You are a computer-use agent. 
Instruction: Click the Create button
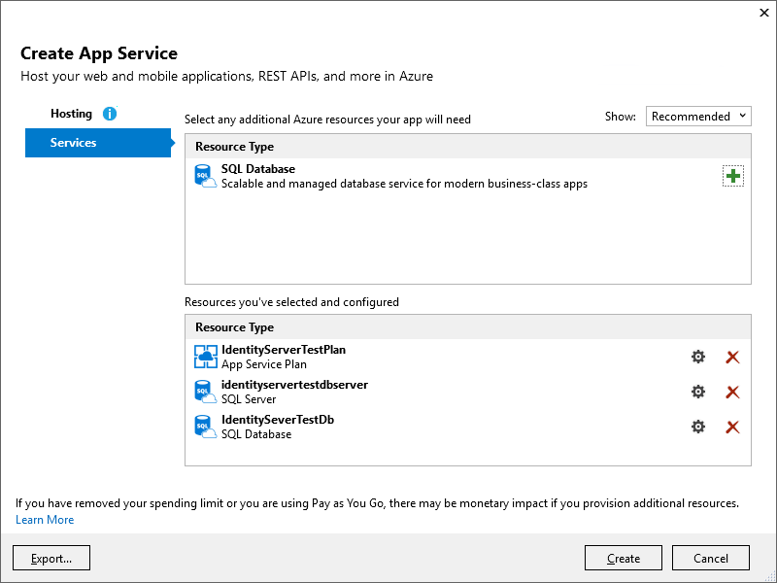click(624, 558)
